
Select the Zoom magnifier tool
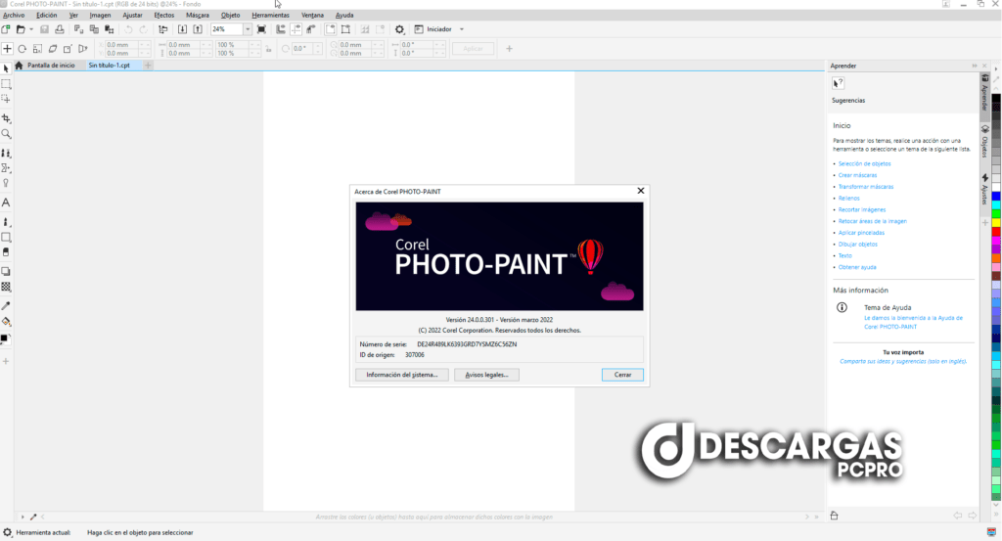(x=6, y=134)
